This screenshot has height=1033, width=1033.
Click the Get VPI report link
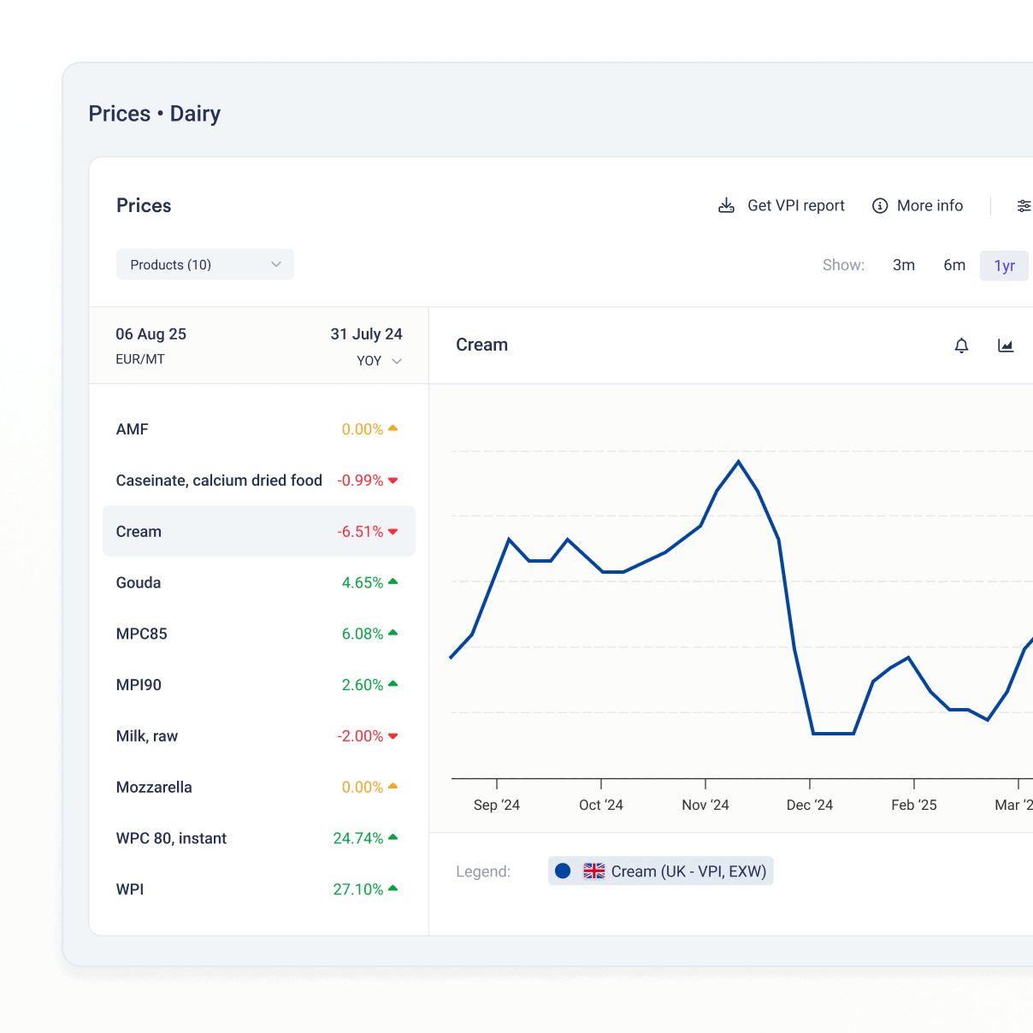(795, 206)
